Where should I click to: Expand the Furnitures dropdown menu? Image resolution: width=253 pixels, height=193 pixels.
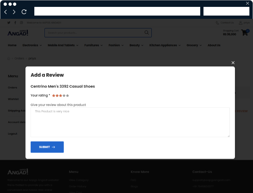pos(93,45)
